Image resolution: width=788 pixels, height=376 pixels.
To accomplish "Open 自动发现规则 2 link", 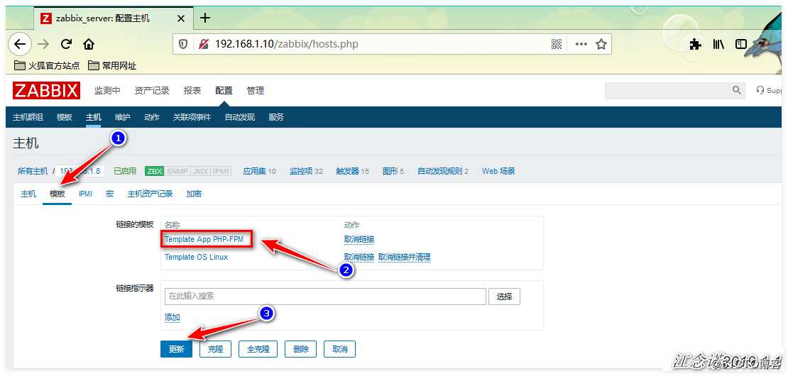I will point(443,171).
